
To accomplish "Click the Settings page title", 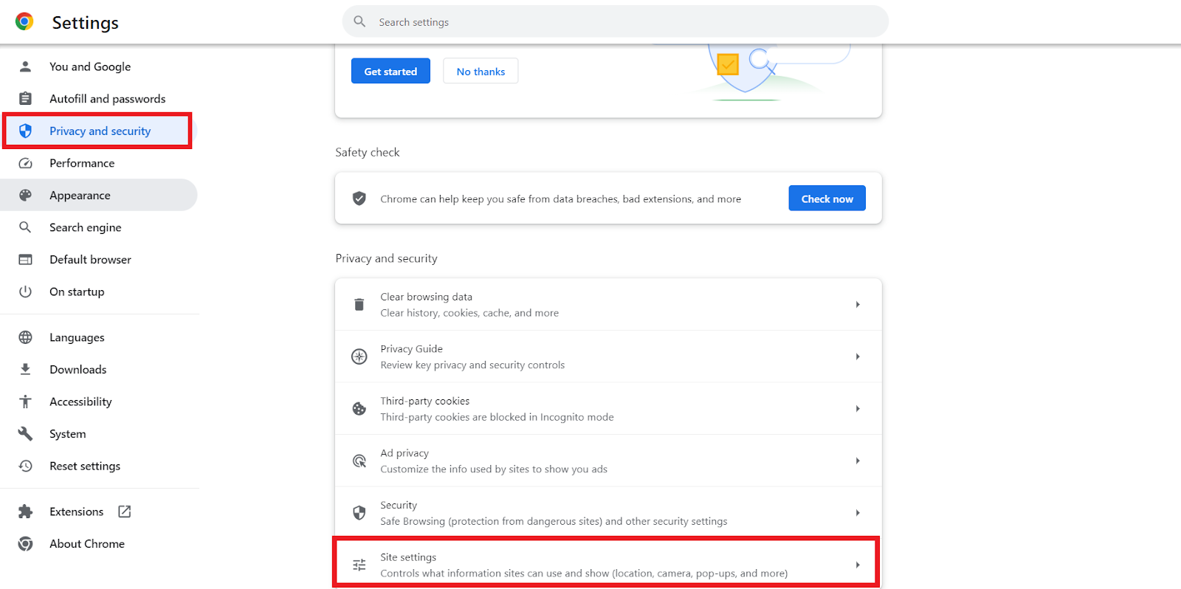I will (x=85, y=23).
